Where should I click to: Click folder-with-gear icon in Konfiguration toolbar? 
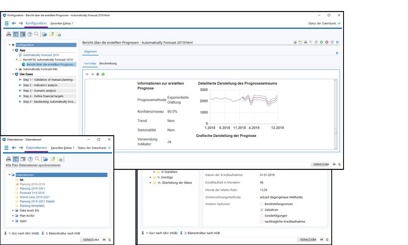(x=58, y=34)
